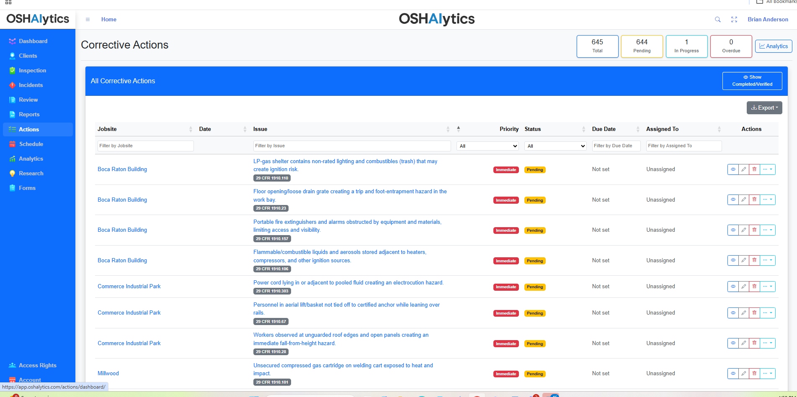Delete the LP-gas shelter action with trash icon
Screen dimensions: 797x397
pos(754,169)
